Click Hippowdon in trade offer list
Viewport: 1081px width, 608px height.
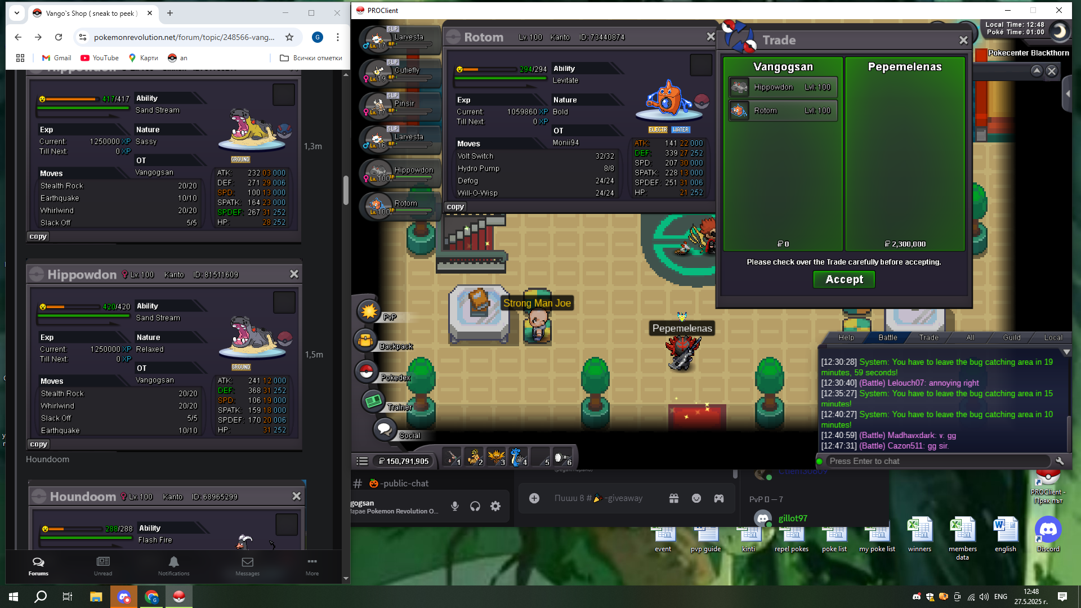click(x=783, y=87)
